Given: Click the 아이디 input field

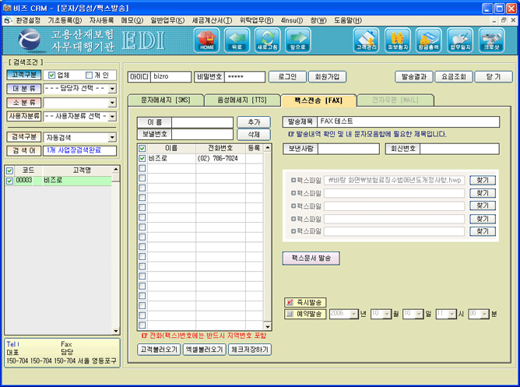Looking at the screenshot, I should [x=170, y=76].
